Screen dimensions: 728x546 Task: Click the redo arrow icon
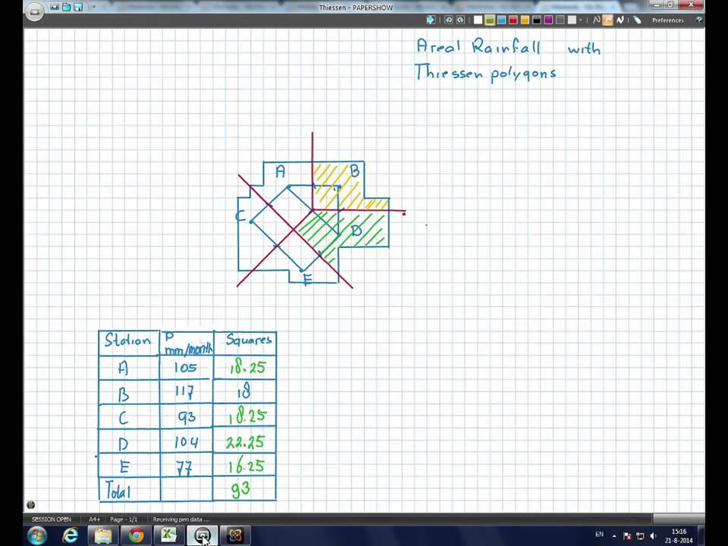pyautogui.click(x=460, y=20)
